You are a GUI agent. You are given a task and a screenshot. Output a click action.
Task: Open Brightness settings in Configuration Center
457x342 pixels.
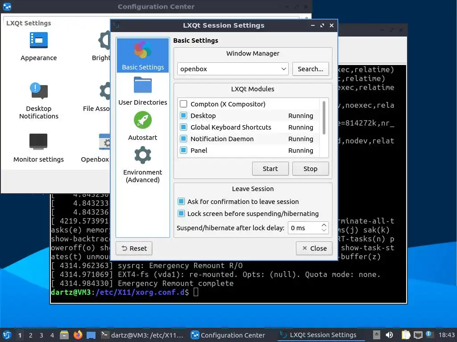tap(101, 46)
